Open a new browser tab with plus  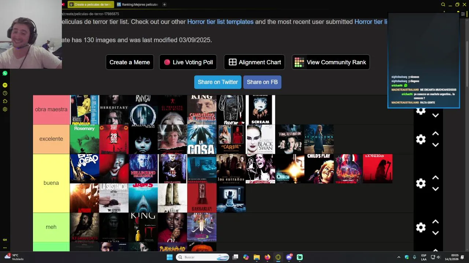164,4
